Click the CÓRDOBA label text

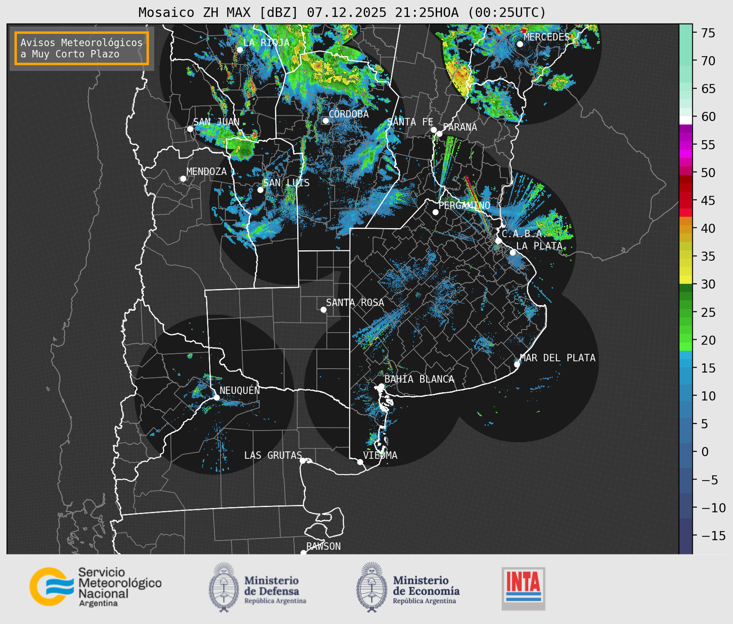point(348,114)
